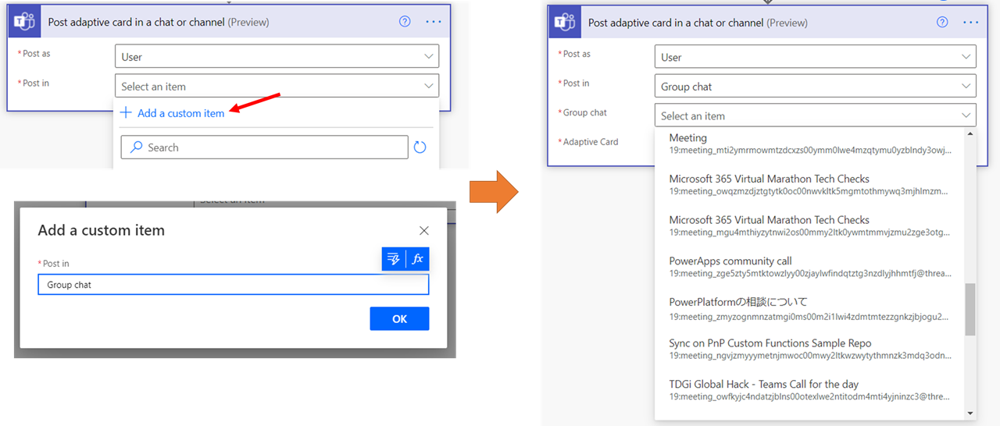Refresh the Post in list

click(420, 147)
